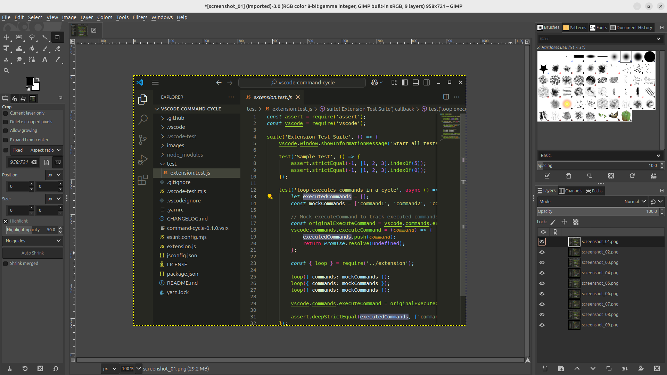
Task: Enable Expand from center checkbox
Action: (6, 140)
